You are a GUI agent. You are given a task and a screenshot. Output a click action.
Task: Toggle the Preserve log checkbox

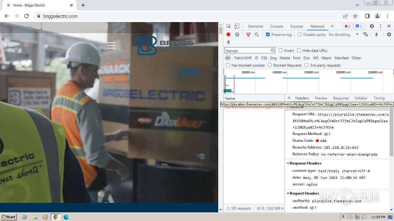pos(268,34)
